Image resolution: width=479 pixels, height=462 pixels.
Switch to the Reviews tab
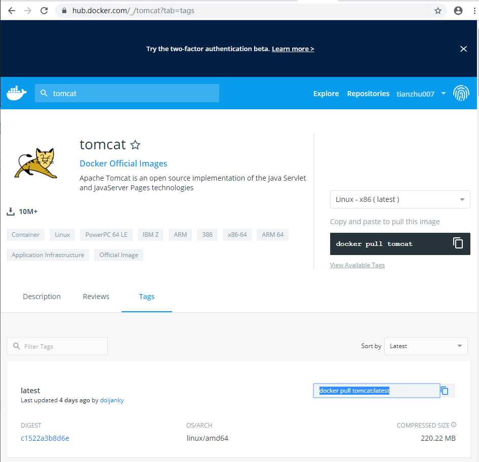pyautogui.click(x=96, y=297)
